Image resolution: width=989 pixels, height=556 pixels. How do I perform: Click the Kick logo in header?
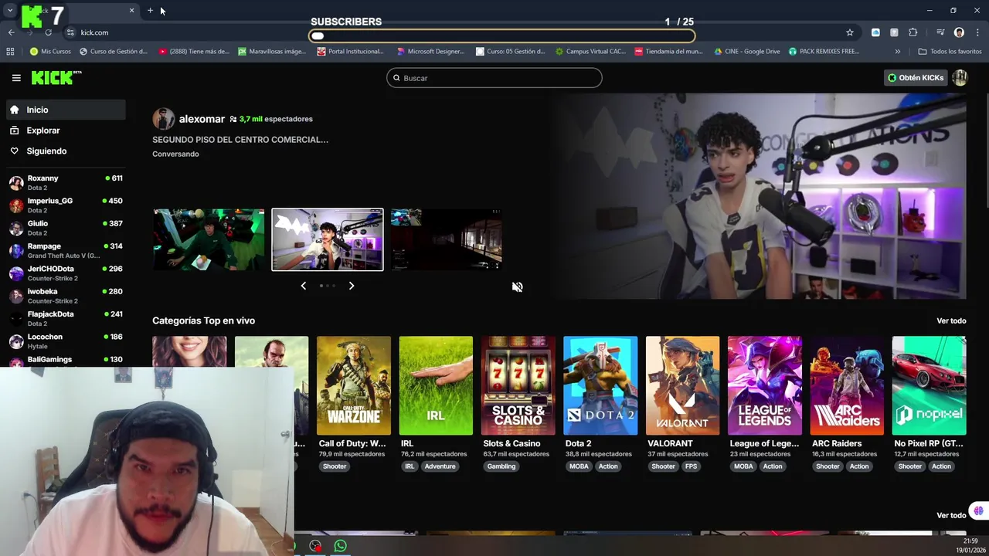point(56,77)
